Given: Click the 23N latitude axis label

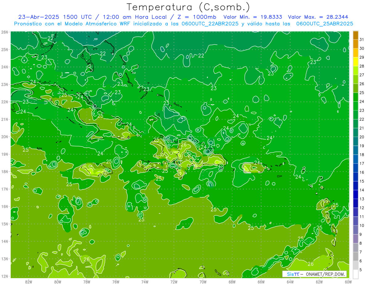Looking at the screenshot, I should tap(5, 85).
